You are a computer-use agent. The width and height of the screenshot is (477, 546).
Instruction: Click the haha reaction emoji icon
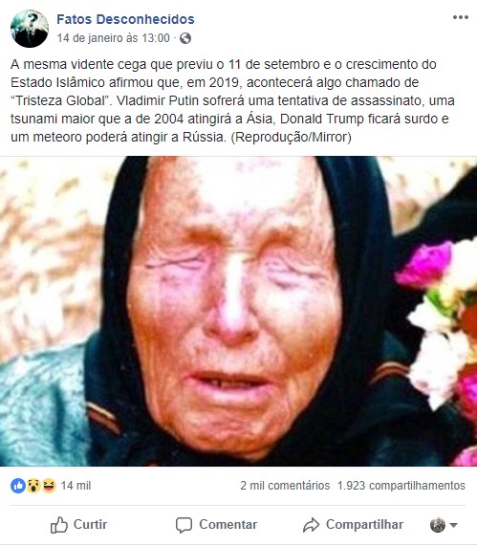pos(49,486)
